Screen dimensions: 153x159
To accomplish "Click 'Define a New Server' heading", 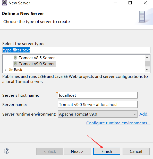I will point(23,13).
